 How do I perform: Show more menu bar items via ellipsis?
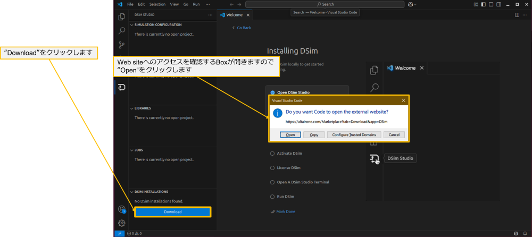click(x=207, y=4)
